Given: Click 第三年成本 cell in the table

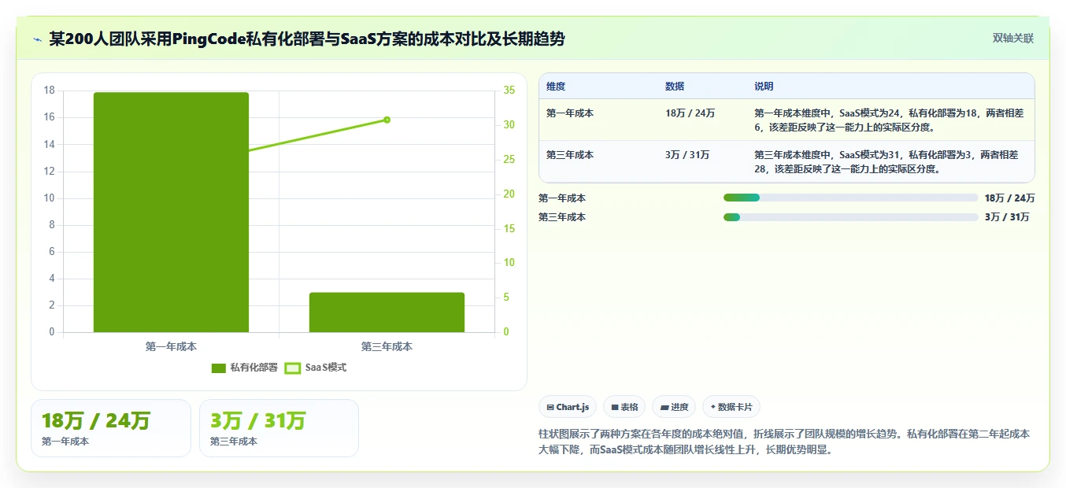Looking at the screenshot, I should point(570,155).
